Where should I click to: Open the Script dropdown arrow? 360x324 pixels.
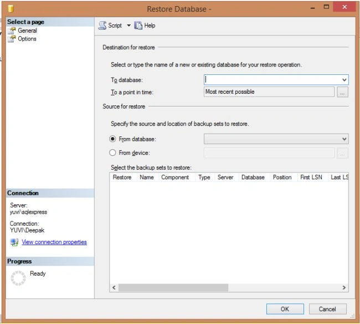coord(129,26)
